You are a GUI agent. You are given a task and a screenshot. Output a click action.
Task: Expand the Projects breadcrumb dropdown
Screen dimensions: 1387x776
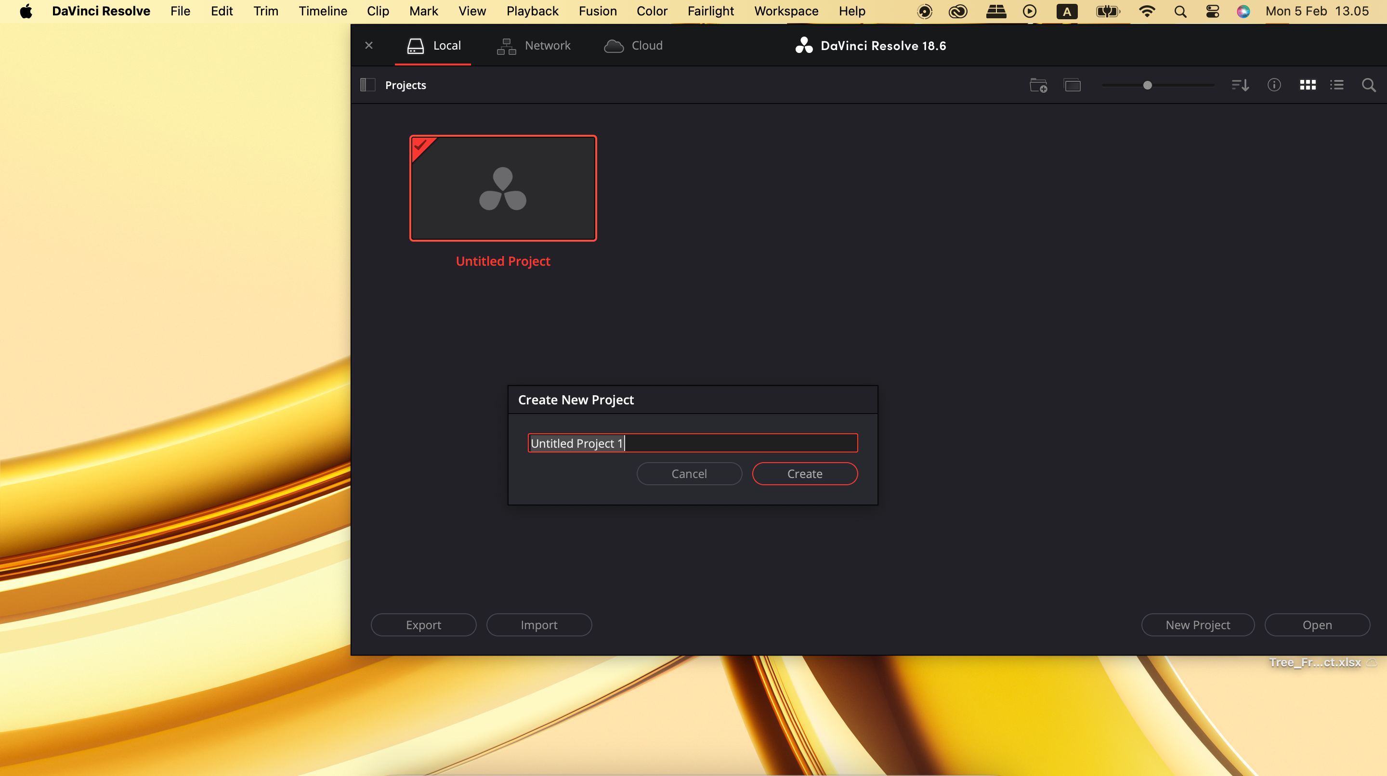(x=405, y=85)
